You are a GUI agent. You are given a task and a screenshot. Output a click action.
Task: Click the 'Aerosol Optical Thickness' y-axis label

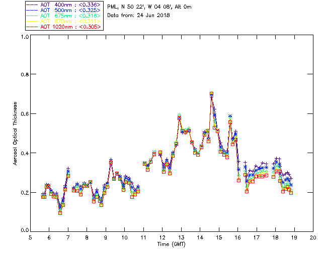click(15, 134)
